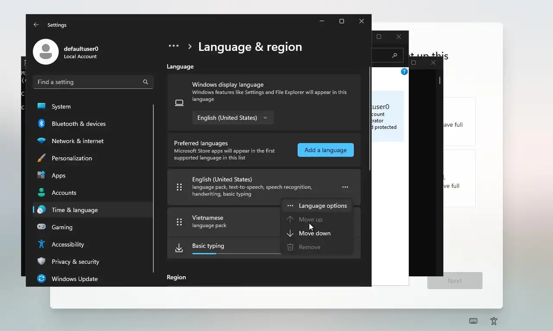Click the Region section heading

(x=176, y=277)
